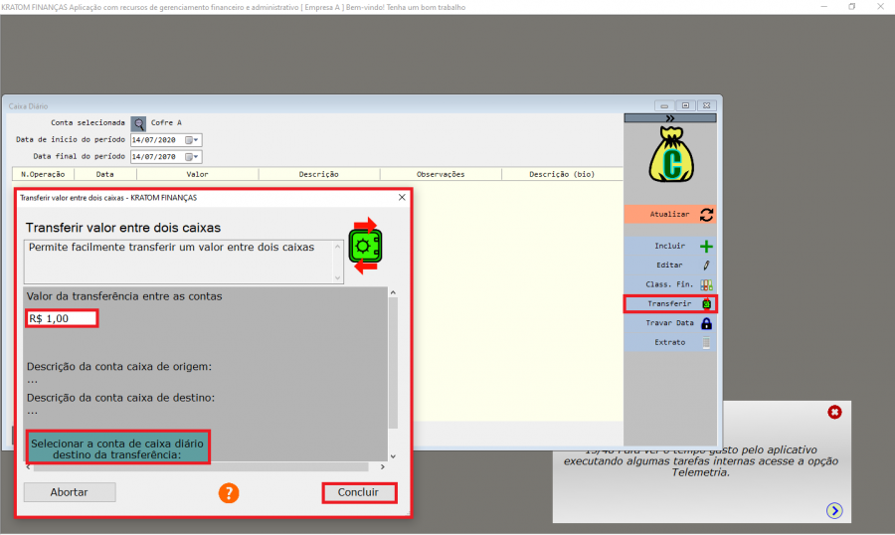This screenshot has height=535, width=895.
Task: Open the end date calendar dropdown
Action: click(193, 157)
